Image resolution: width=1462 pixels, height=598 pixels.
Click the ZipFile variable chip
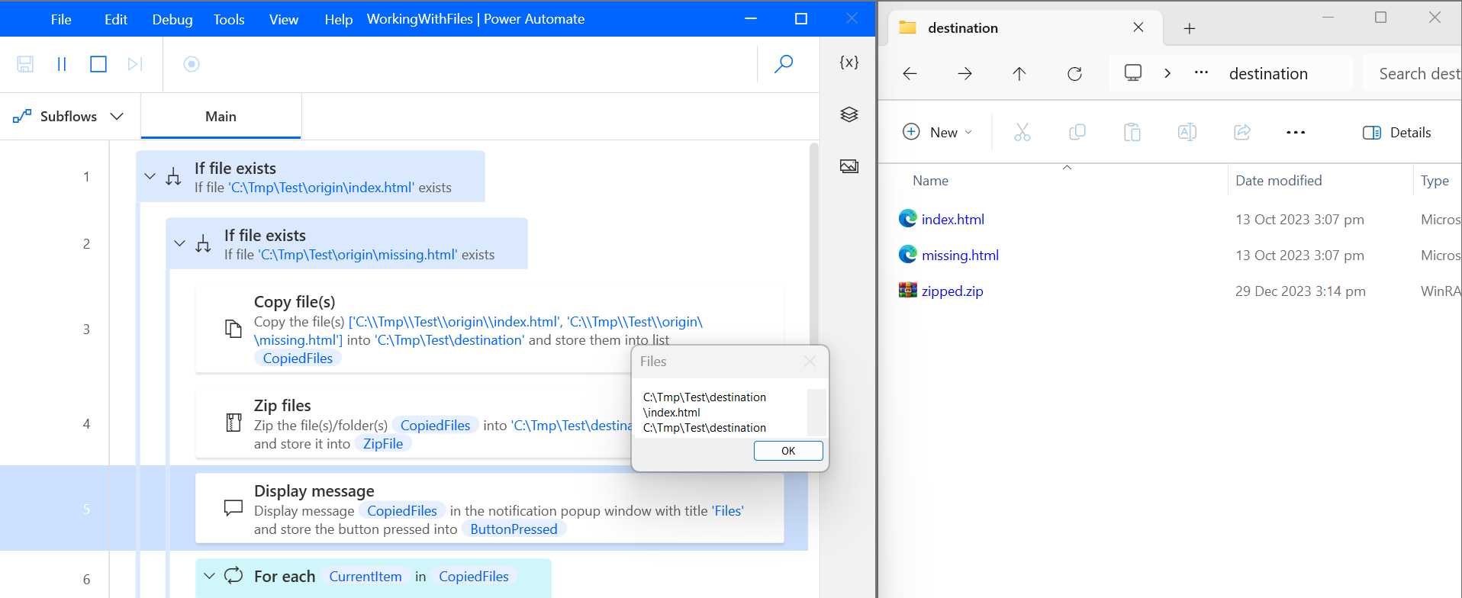(x=383, y=444)
